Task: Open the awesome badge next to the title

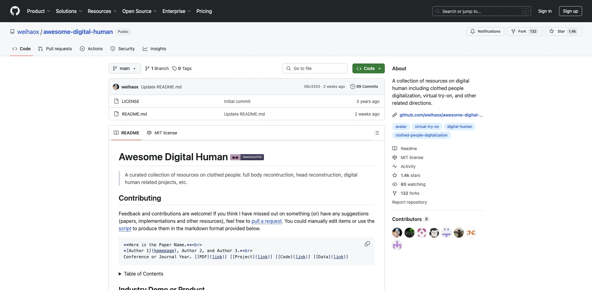Action: click(x=247, y=157)
